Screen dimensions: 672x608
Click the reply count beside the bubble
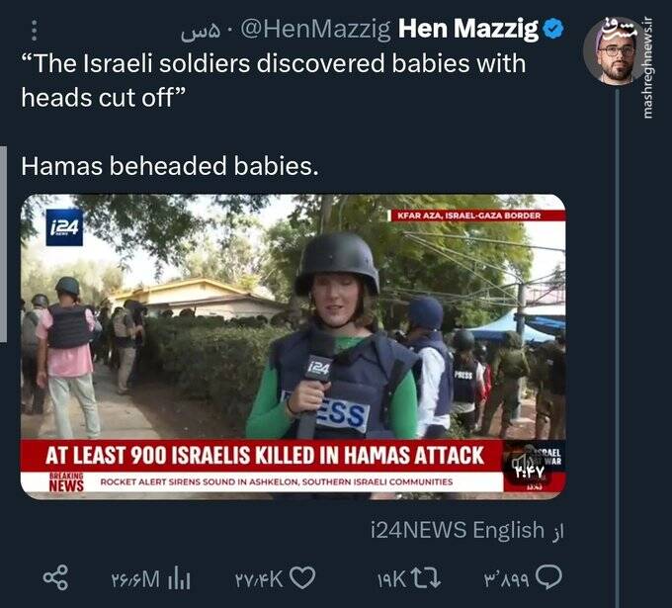coord(508,576)
